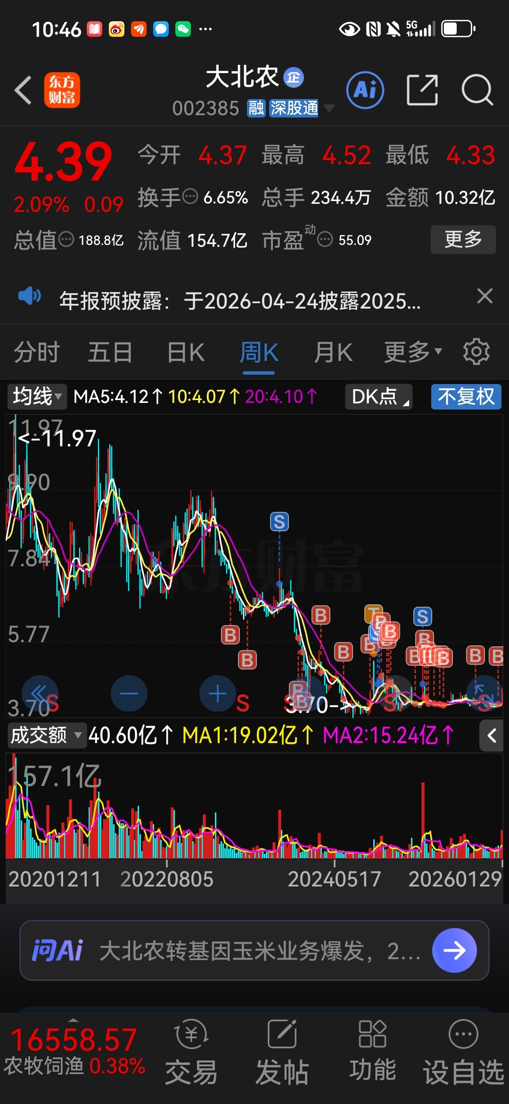Tap the fullscreen expand chart icon
The height and width of the screenshot is (1104, 509).
click(484, 693)
